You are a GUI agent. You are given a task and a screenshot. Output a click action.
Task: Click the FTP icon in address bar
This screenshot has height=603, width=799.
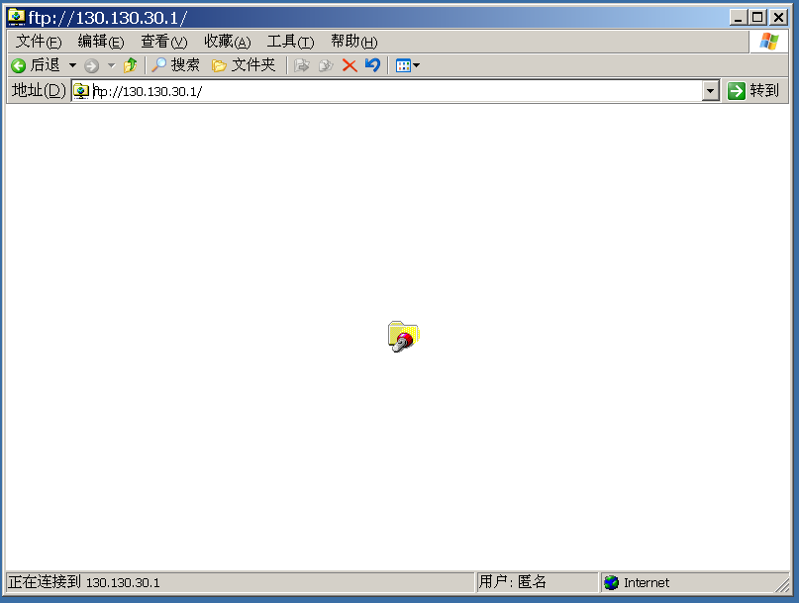[x=81, y=91]
